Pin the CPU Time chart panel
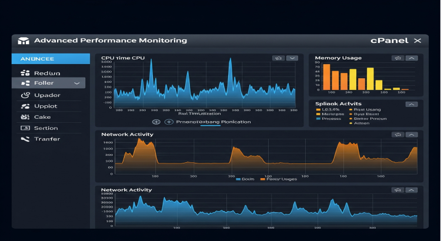 [278, 58]
